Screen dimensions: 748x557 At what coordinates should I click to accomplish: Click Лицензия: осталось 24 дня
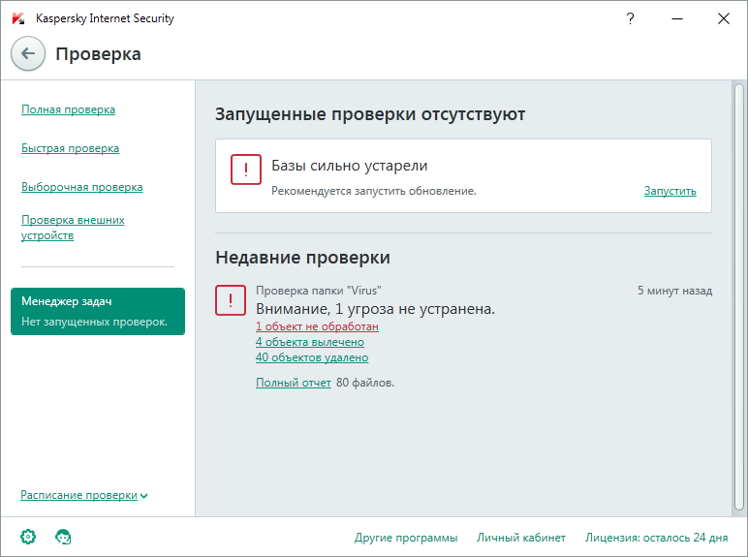[x=656, y=538]
